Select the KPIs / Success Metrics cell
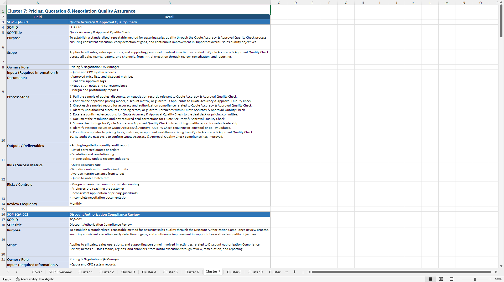504x282 pixels. coord(38,172)
